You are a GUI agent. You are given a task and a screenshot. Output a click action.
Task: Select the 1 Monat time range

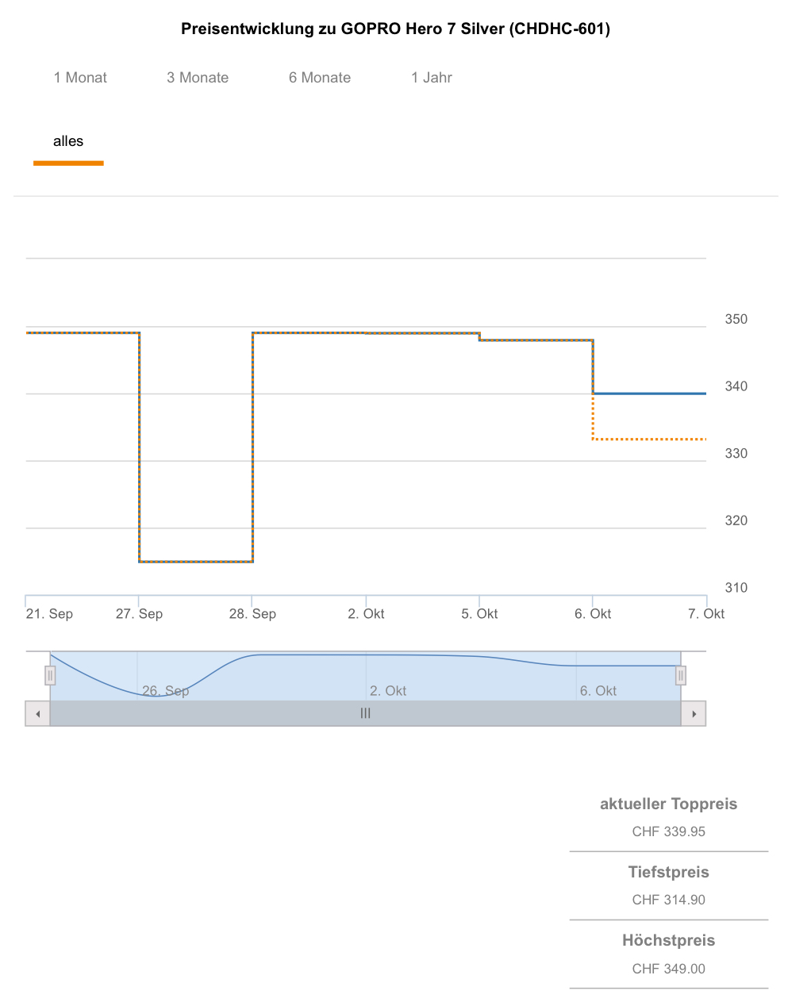pos(80,78)
